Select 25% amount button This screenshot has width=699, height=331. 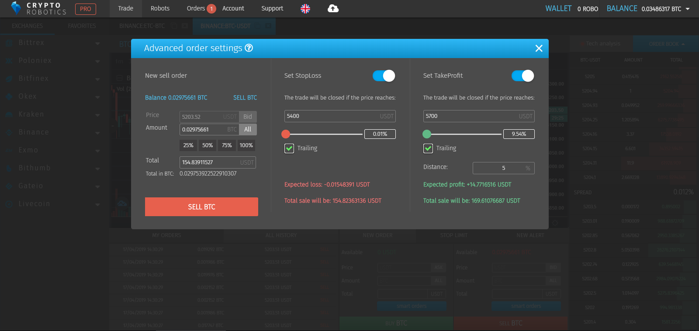click(188, 145)
